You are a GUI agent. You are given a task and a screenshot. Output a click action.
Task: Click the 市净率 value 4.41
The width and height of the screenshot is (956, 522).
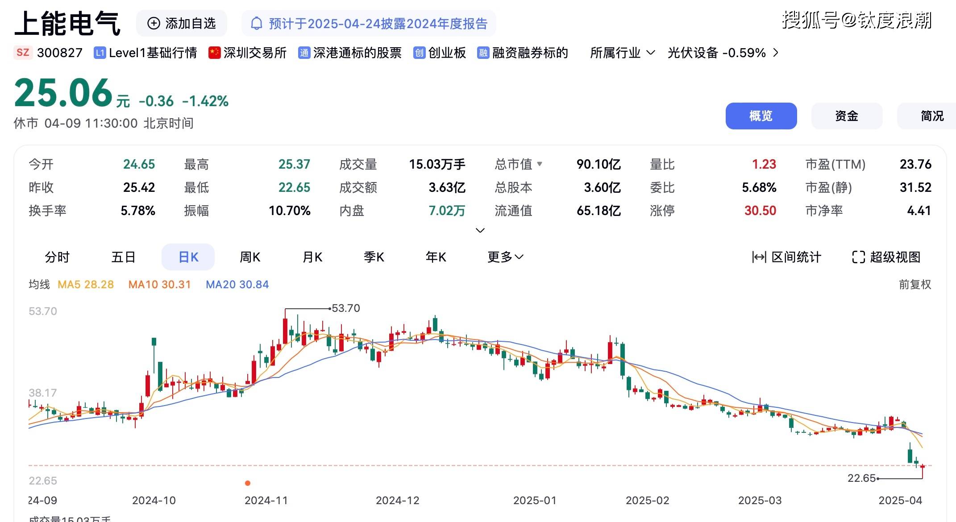919,211
